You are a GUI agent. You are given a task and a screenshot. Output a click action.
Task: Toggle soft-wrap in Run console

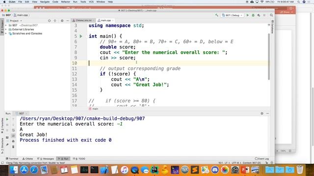click(x=13, y=131)
